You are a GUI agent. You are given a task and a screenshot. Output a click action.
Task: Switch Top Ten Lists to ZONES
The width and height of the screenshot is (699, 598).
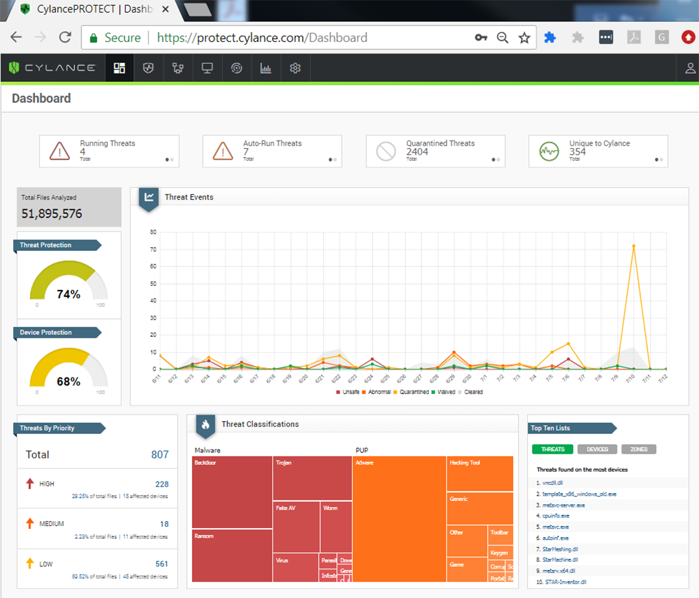pos(639,449)
